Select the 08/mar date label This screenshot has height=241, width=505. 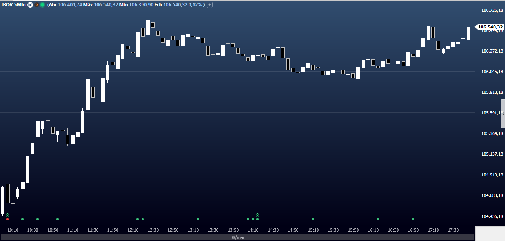[238, 237]
